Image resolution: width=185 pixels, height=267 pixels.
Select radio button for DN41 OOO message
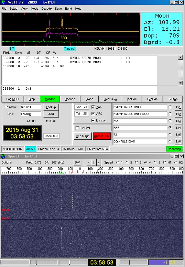(170, 114)
